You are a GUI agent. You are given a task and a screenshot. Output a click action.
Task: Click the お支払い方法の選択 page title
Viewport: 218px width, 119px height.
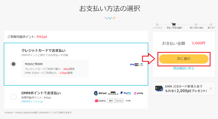click(x=110, y=8)
